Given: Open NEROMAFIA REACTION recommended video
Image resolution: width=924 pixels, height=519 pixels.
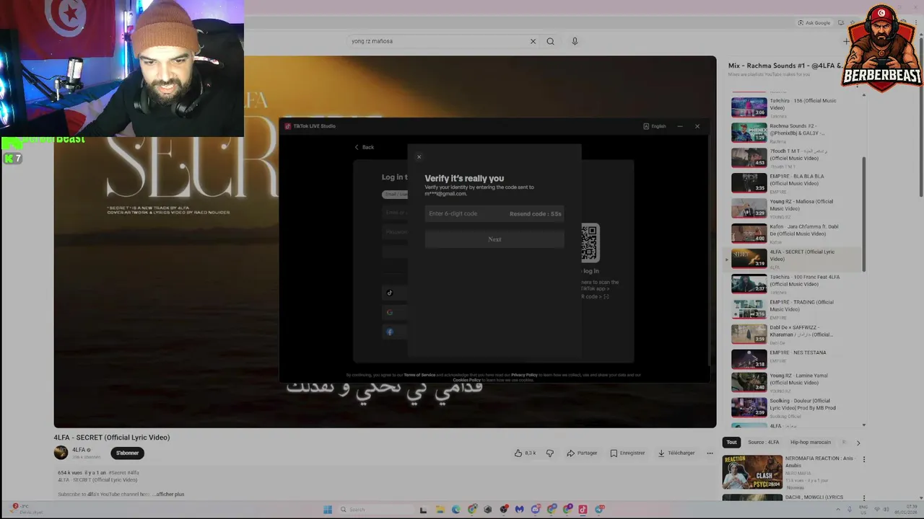Looking at the screenshot, I should click(789, 471).
